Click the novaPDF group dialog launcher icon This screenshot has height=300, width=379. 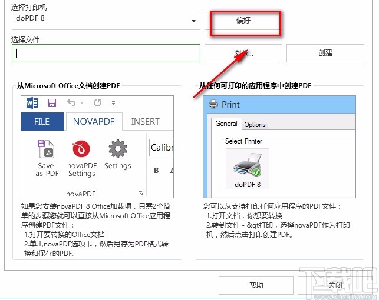pos(140,193)
